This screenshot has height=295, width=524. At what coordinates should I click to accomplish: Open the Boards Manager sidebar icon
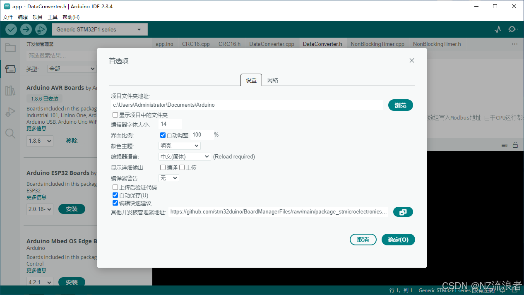coord(10,69)
